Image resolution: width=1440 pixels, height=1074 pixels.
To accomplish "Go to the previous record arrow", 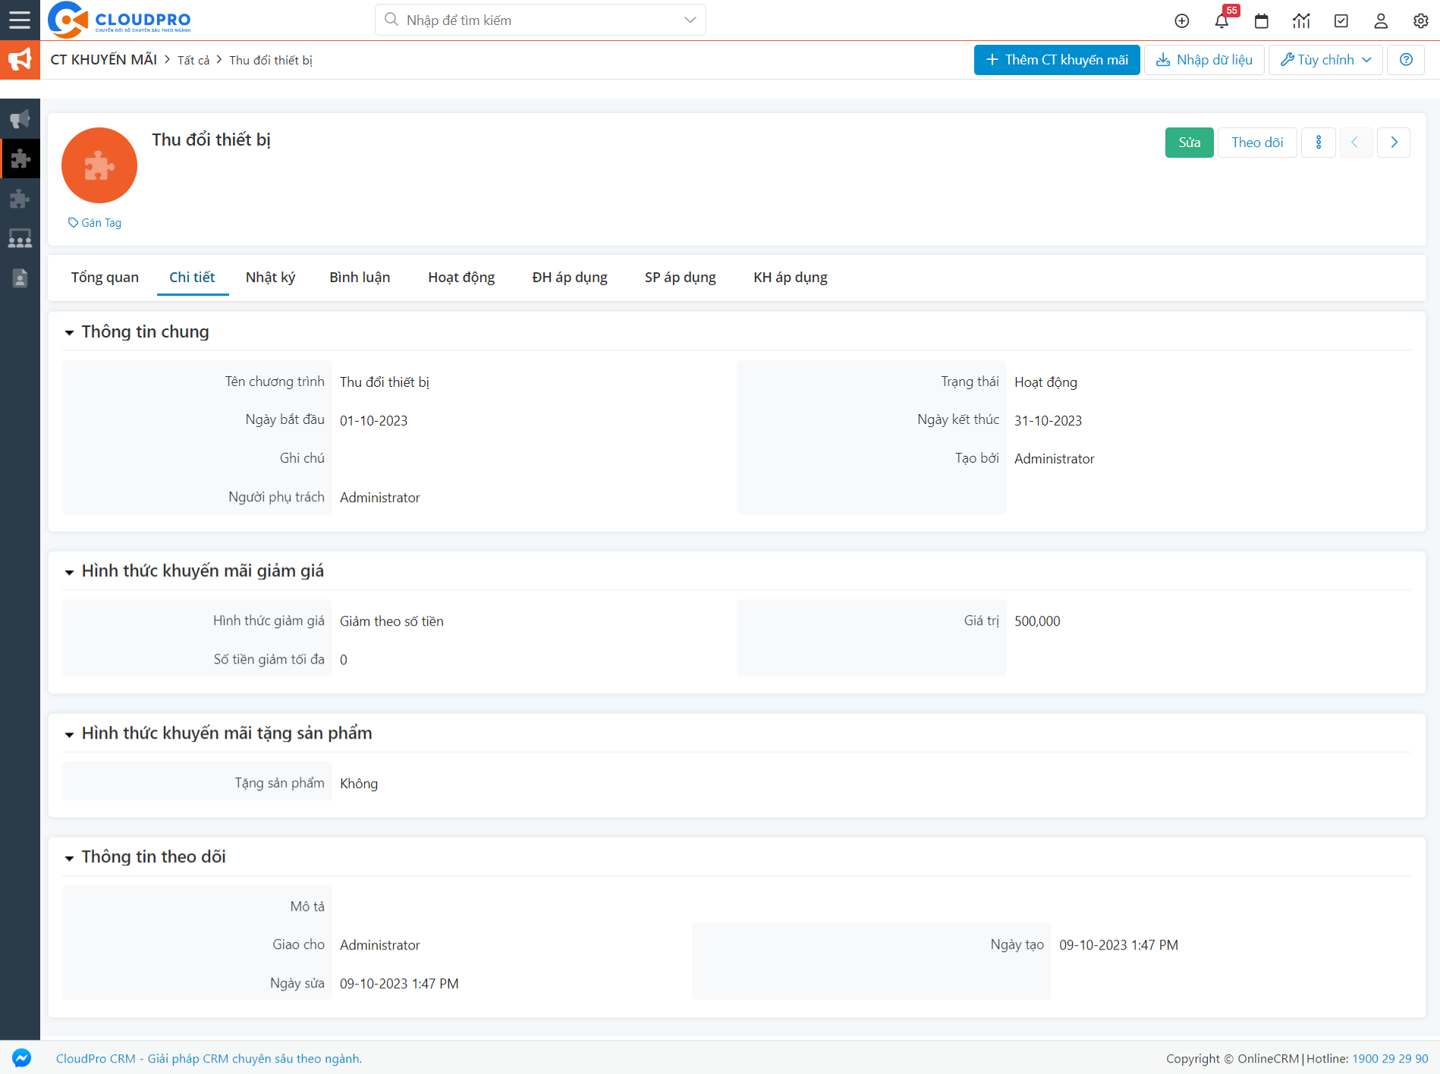I will (x=1355, y=143).
